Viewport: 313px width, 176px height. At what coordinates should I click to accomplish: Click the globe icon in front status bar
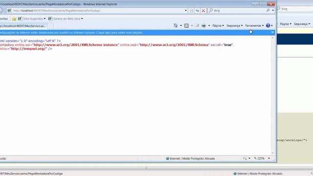pos(167,158)
